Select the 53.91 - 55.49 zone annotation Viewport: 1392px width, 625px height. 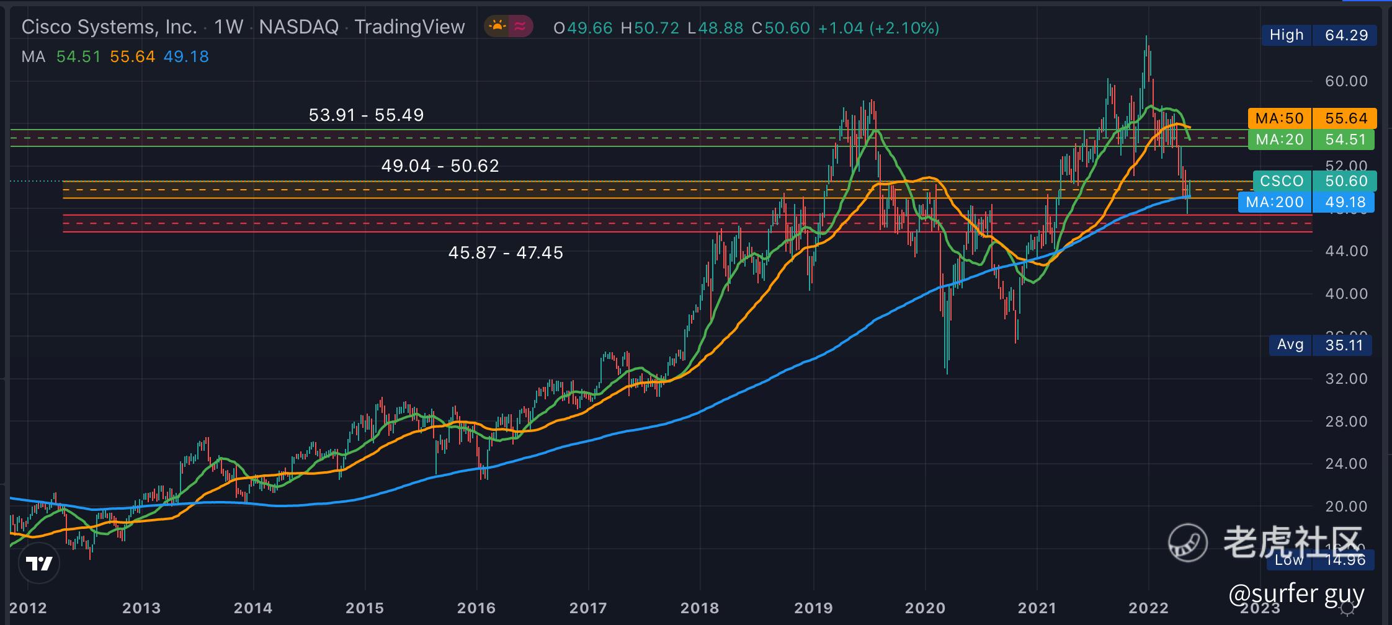click(366, 115)
